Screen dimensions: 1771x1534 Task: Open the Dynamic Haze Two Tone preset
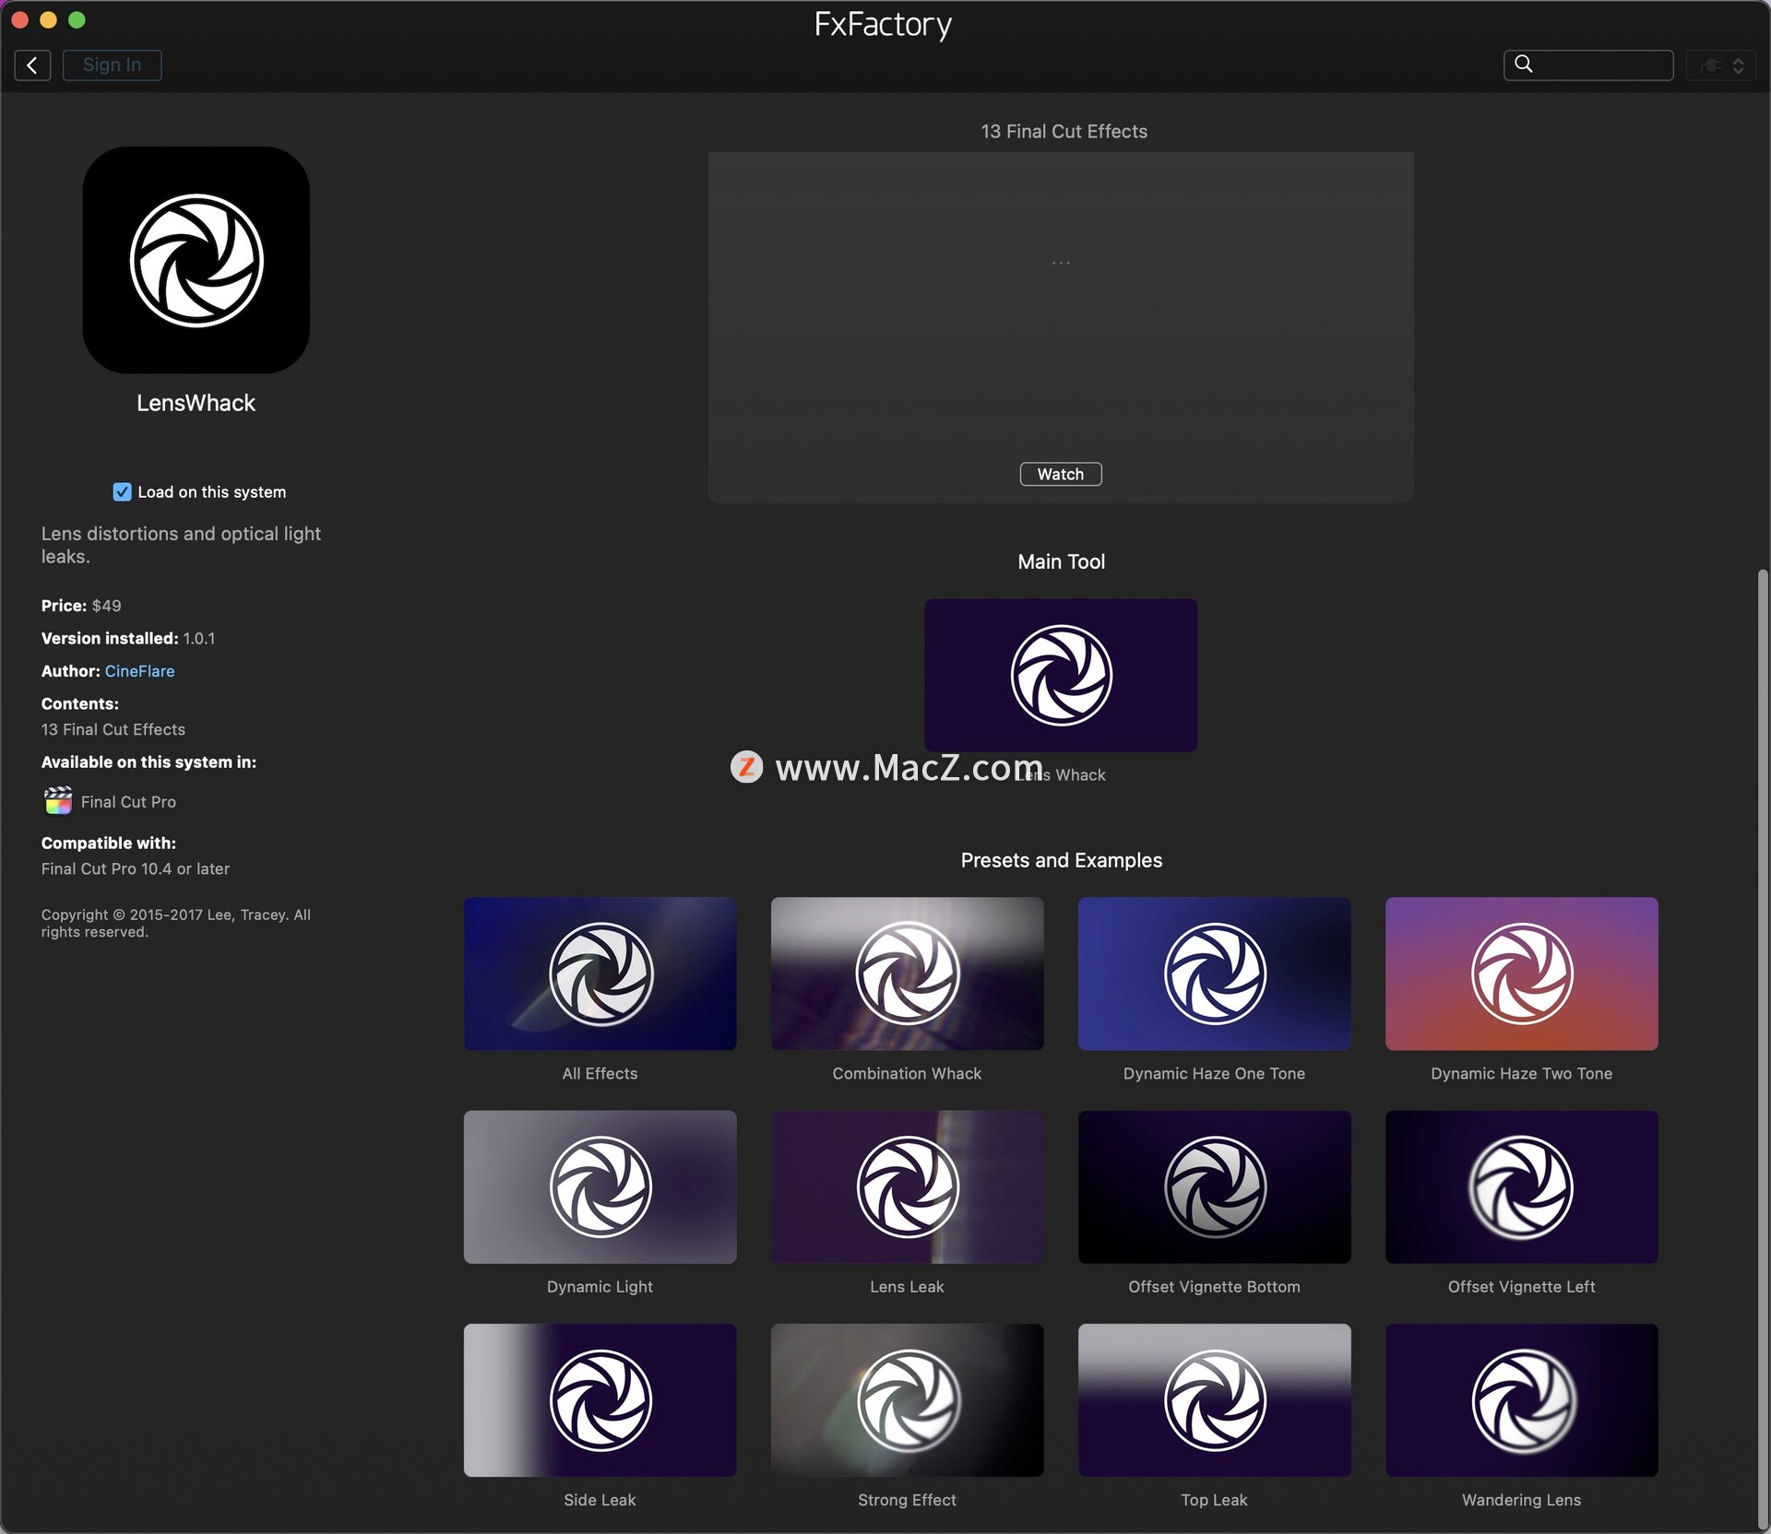[x=1521, y=973]
